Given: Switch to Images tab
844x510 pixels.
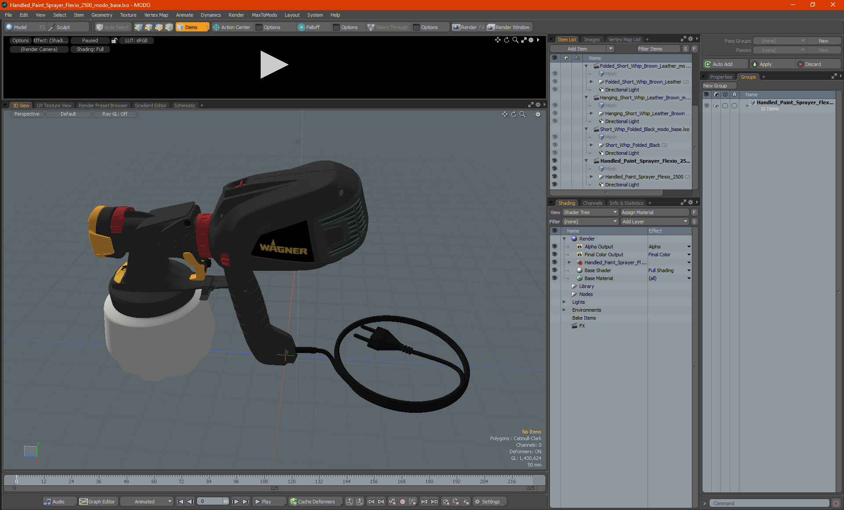Looking at the screenshot, I should point(592,40).
